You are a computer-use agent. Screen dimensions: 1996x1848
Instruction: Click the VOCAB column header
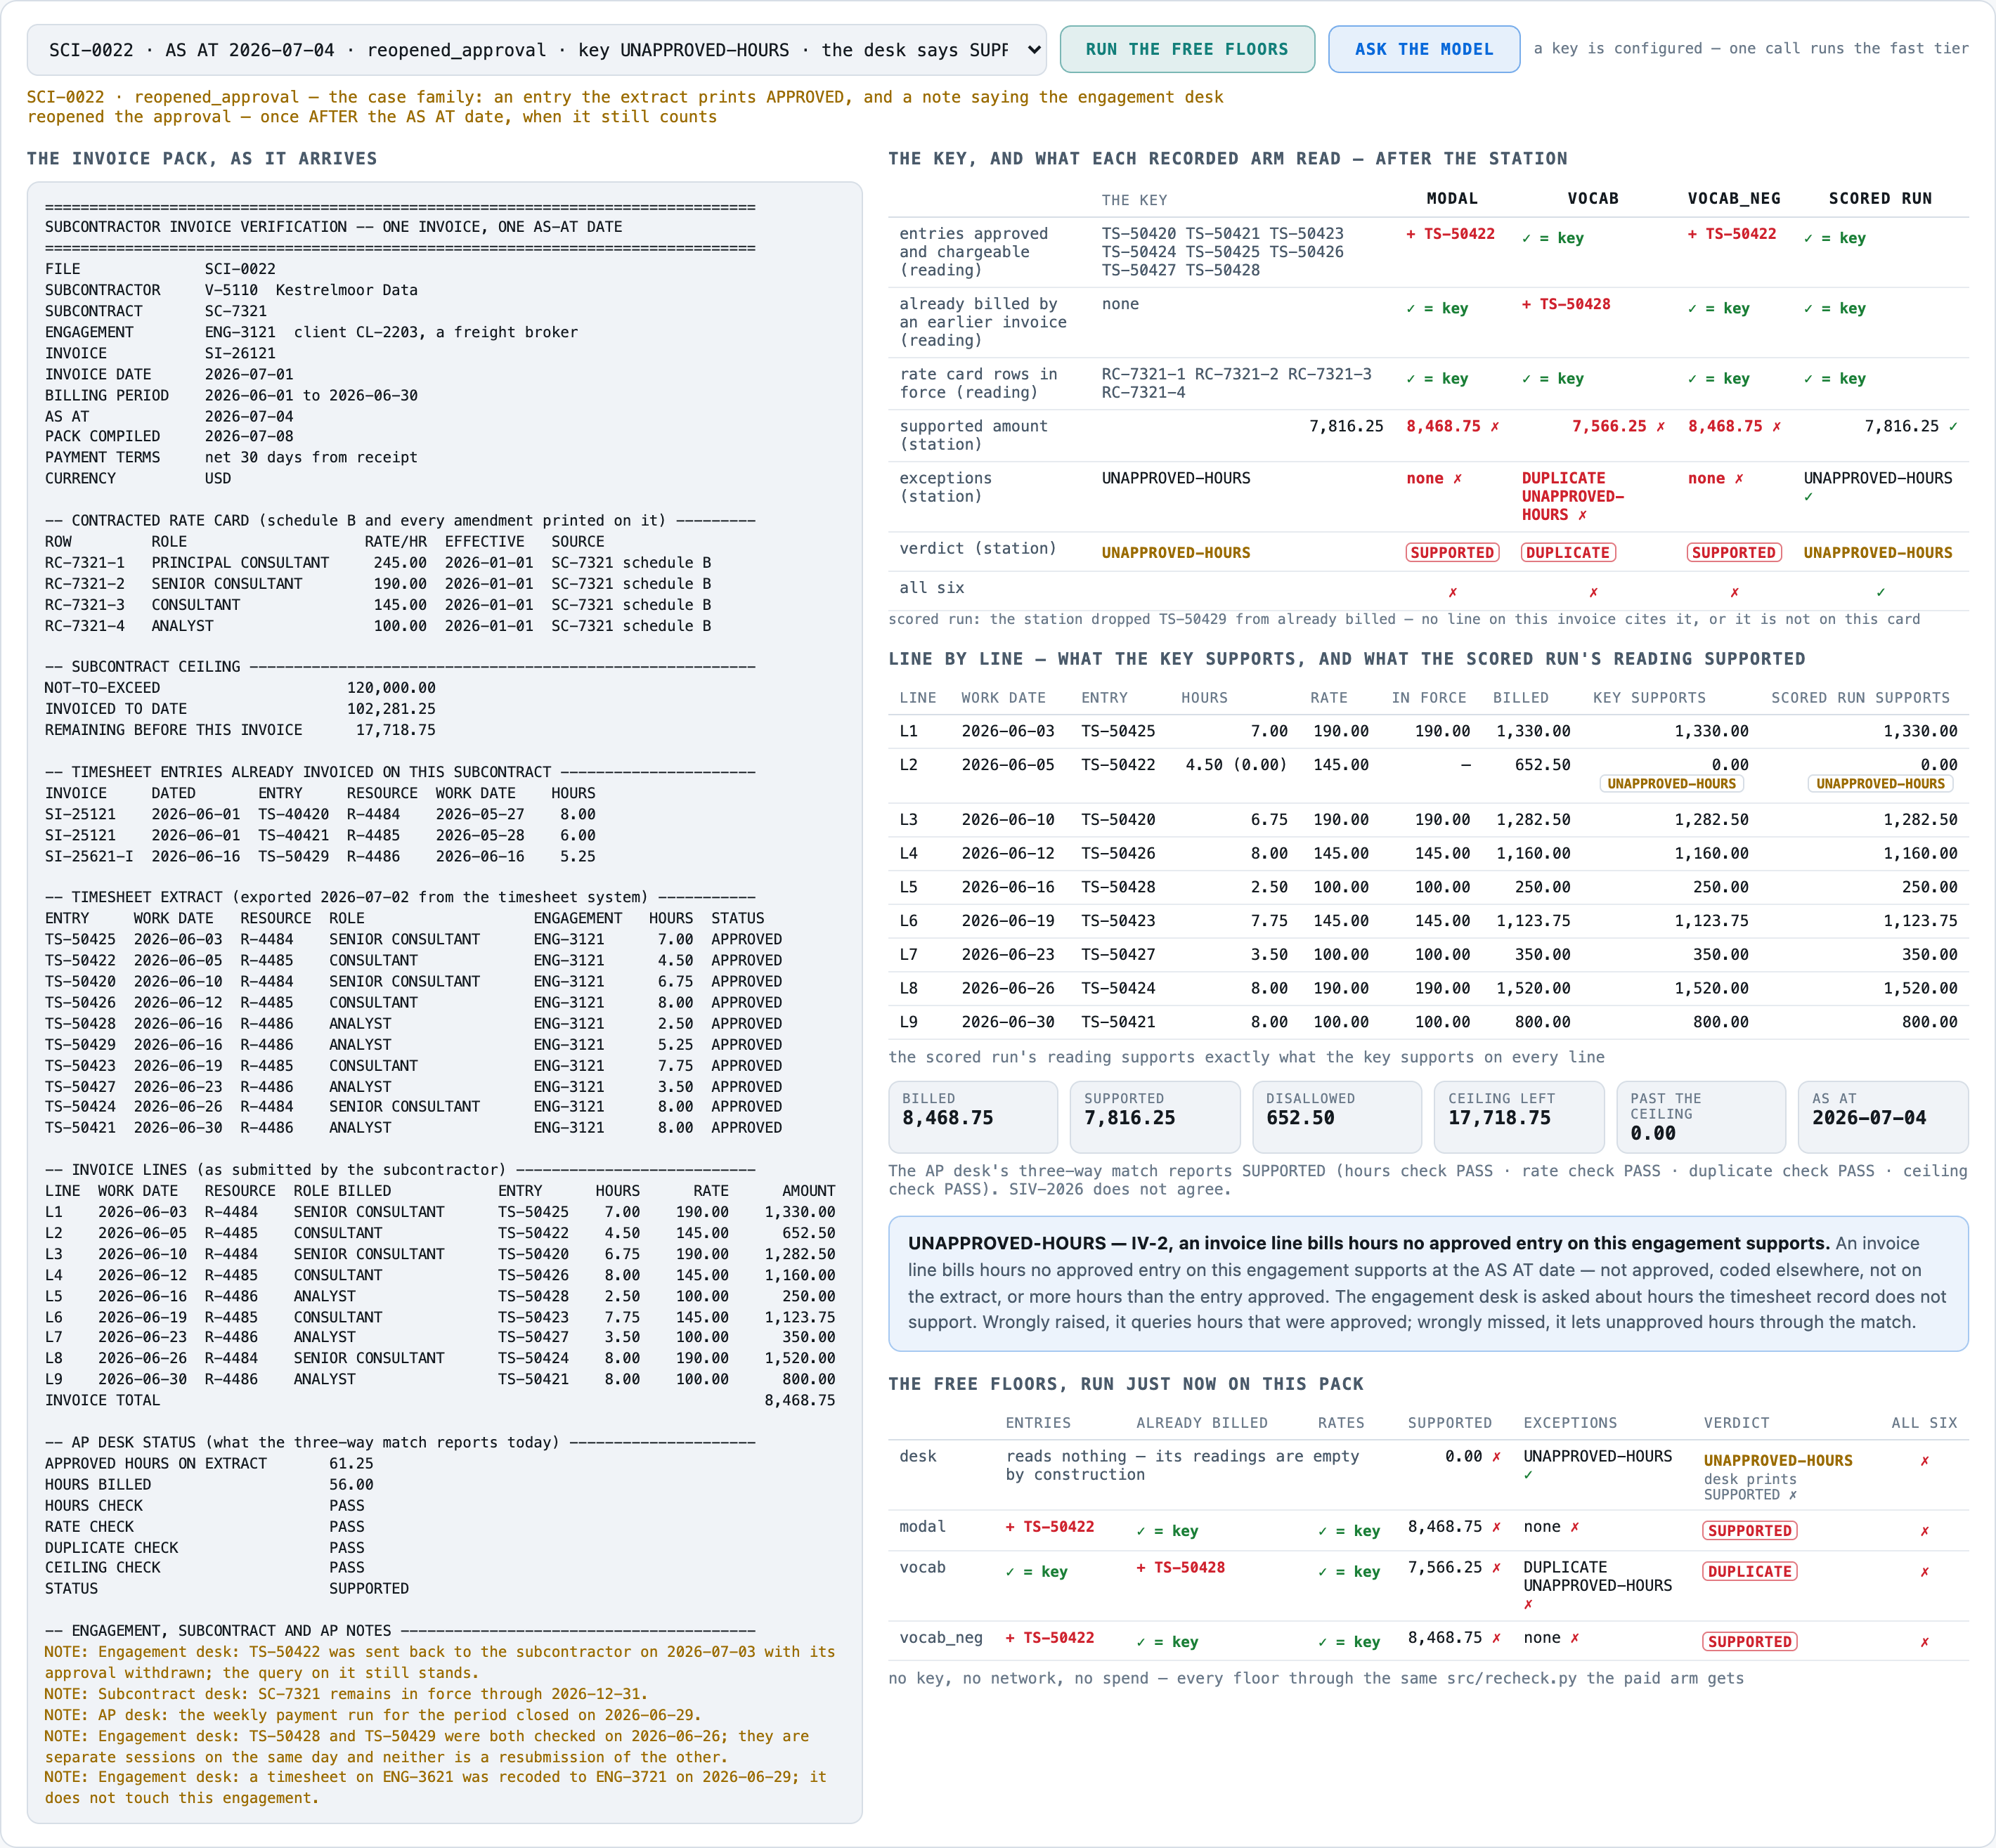pos(1593,198)
